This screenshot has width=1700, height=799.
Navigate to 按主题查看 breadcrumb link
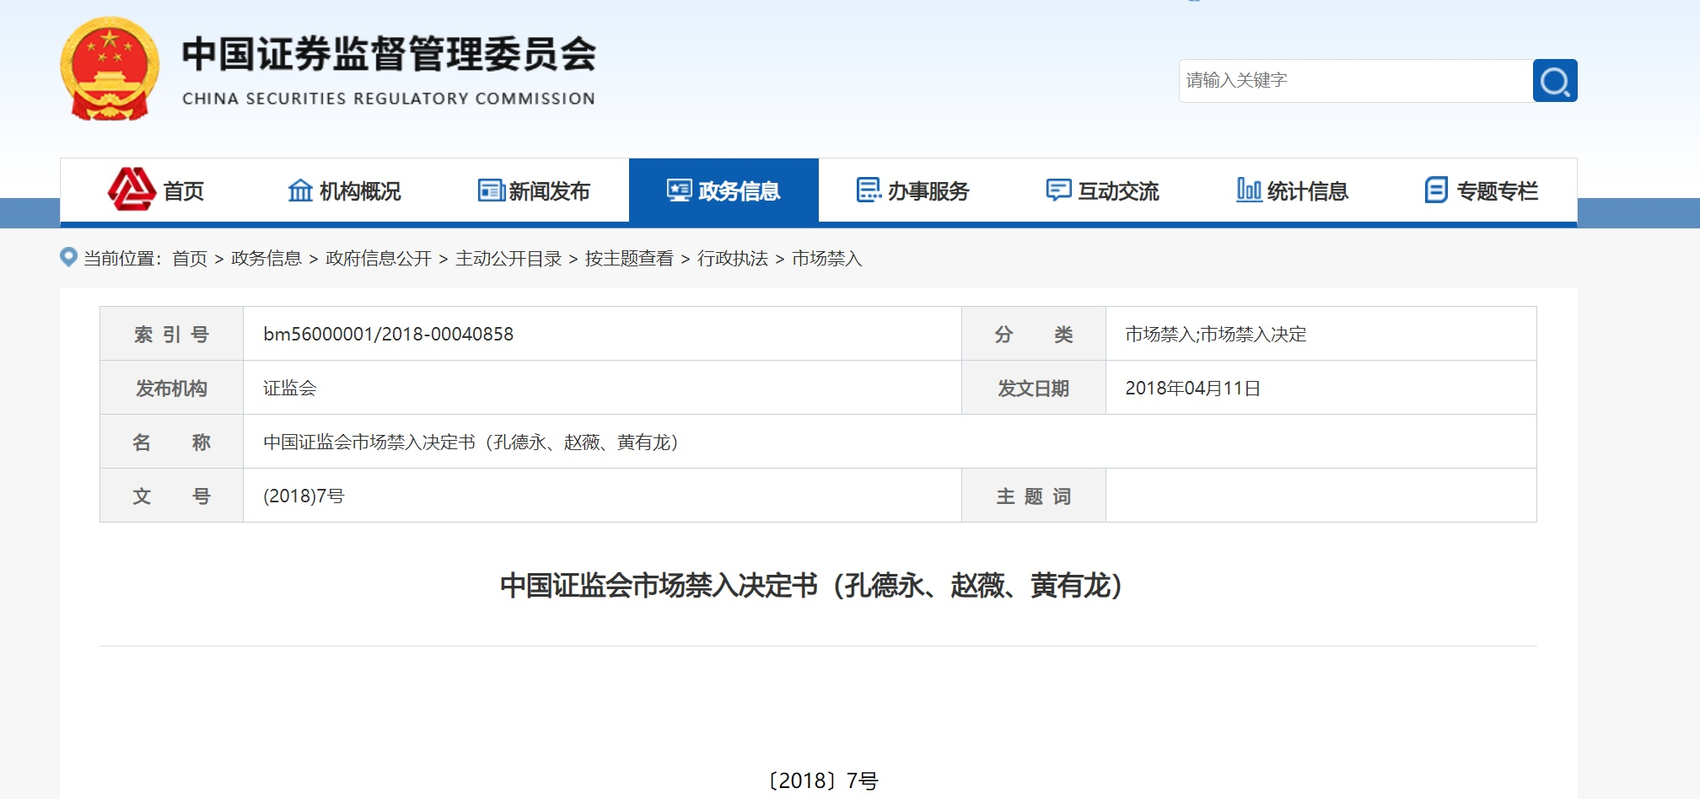629,259
